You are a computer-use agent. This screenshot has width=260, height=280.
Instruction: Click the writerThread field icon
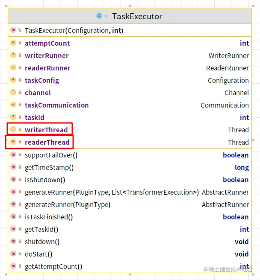pos(13,129)
